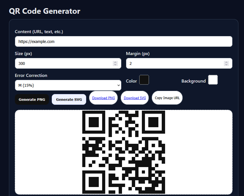Click the 'Margin (px)' label

138,54
